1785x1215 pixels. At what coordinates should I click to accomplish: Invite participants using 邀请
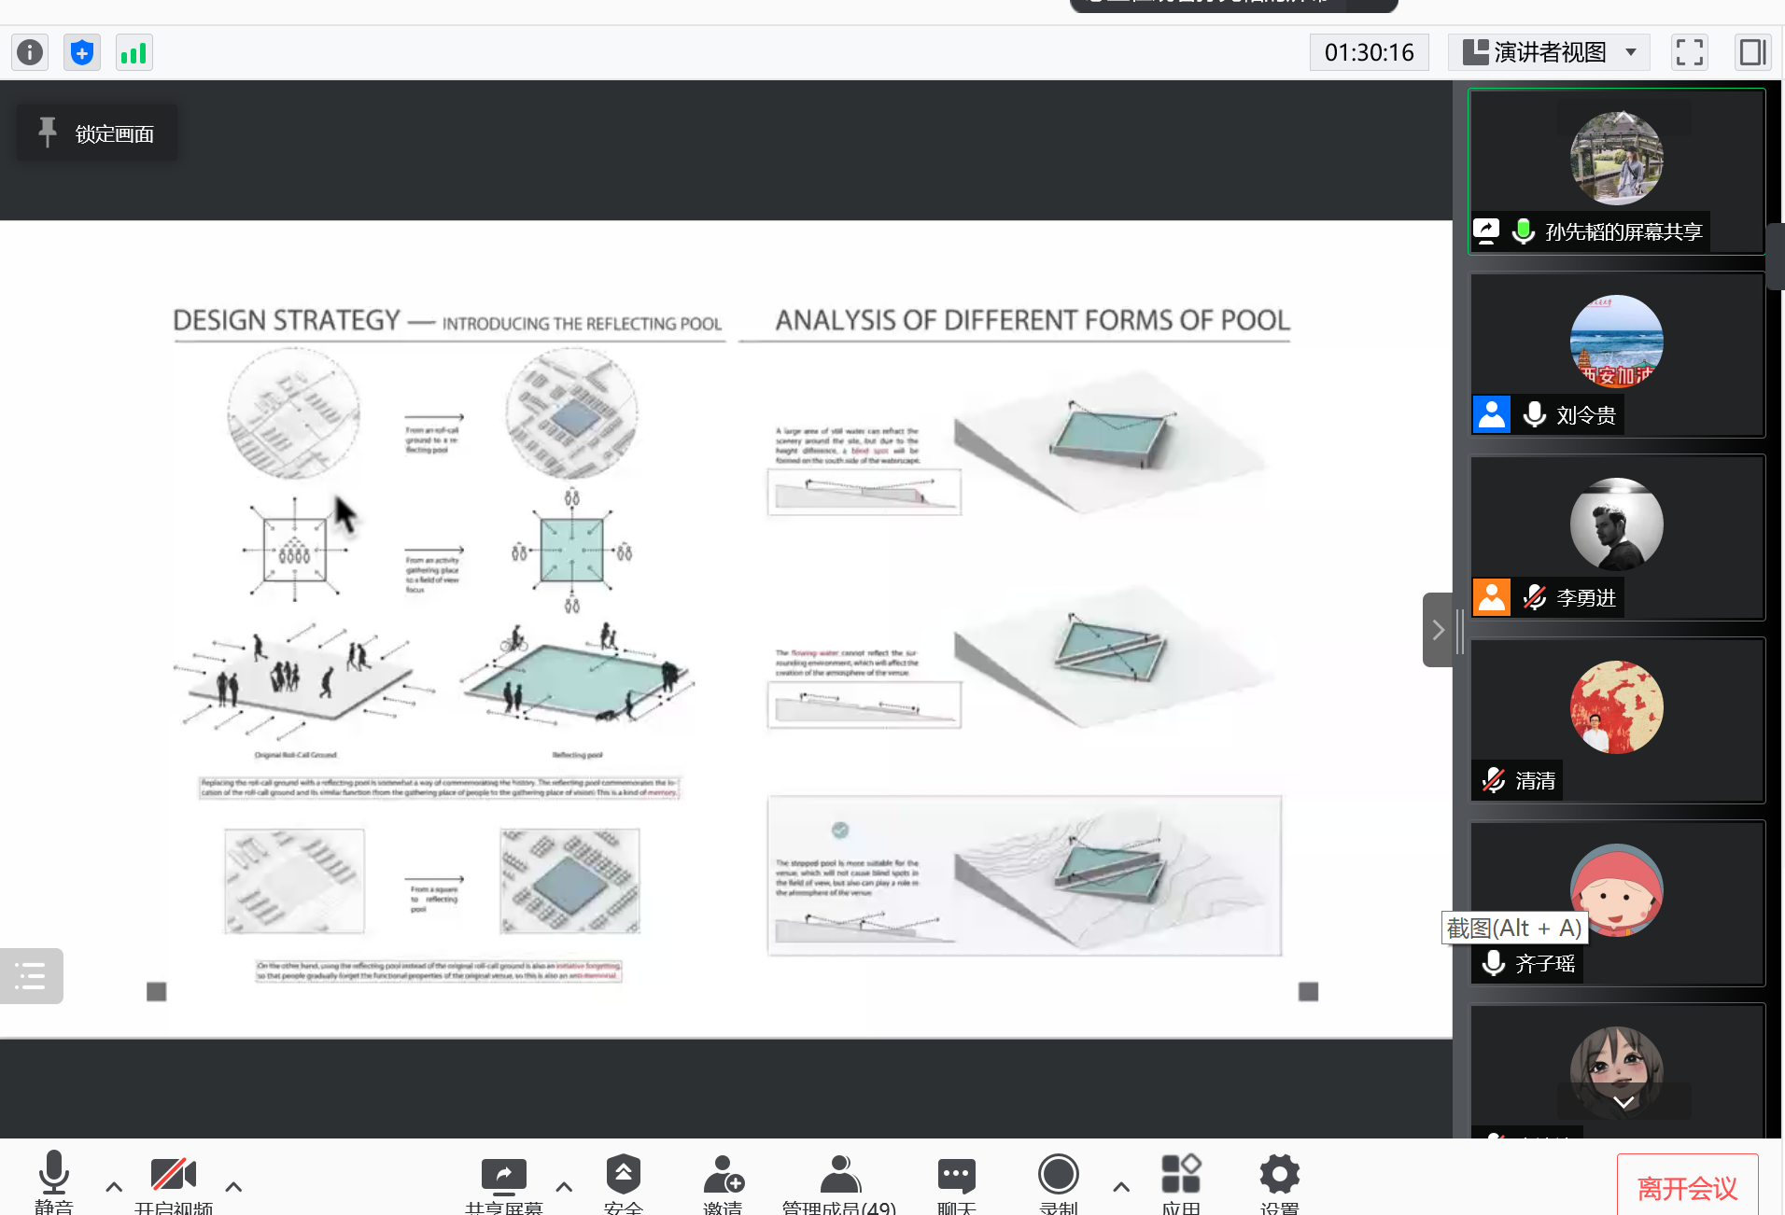pyautogui.click(x=723, y=1180)
